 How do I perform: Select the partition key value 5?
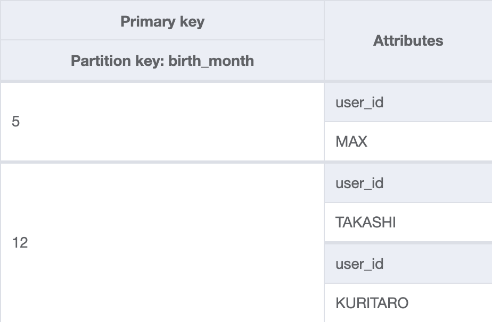click(x=16, y=122)
